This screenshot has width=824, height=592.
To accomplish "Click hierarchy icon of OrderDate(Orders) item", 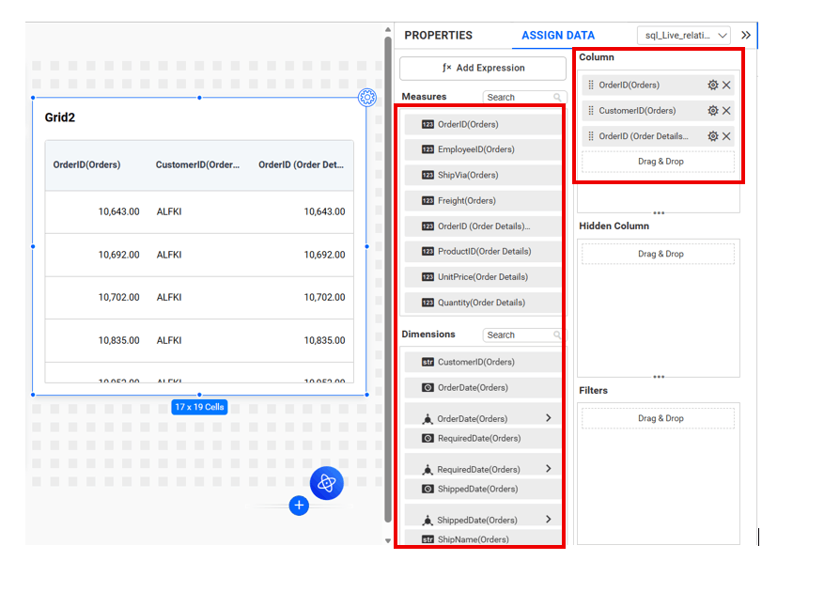I will [x=428, y=418].
